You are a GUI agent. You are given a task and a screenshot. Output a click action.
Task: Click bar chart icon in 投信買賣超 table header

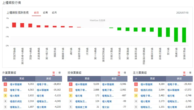click(71, 78)
